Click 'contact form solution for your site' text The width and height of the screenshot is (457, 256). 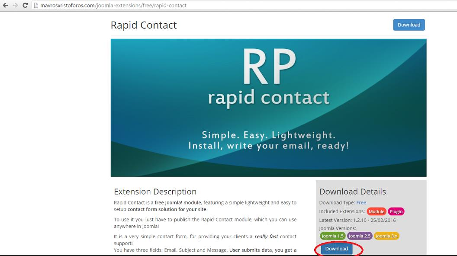coord(167,209)
